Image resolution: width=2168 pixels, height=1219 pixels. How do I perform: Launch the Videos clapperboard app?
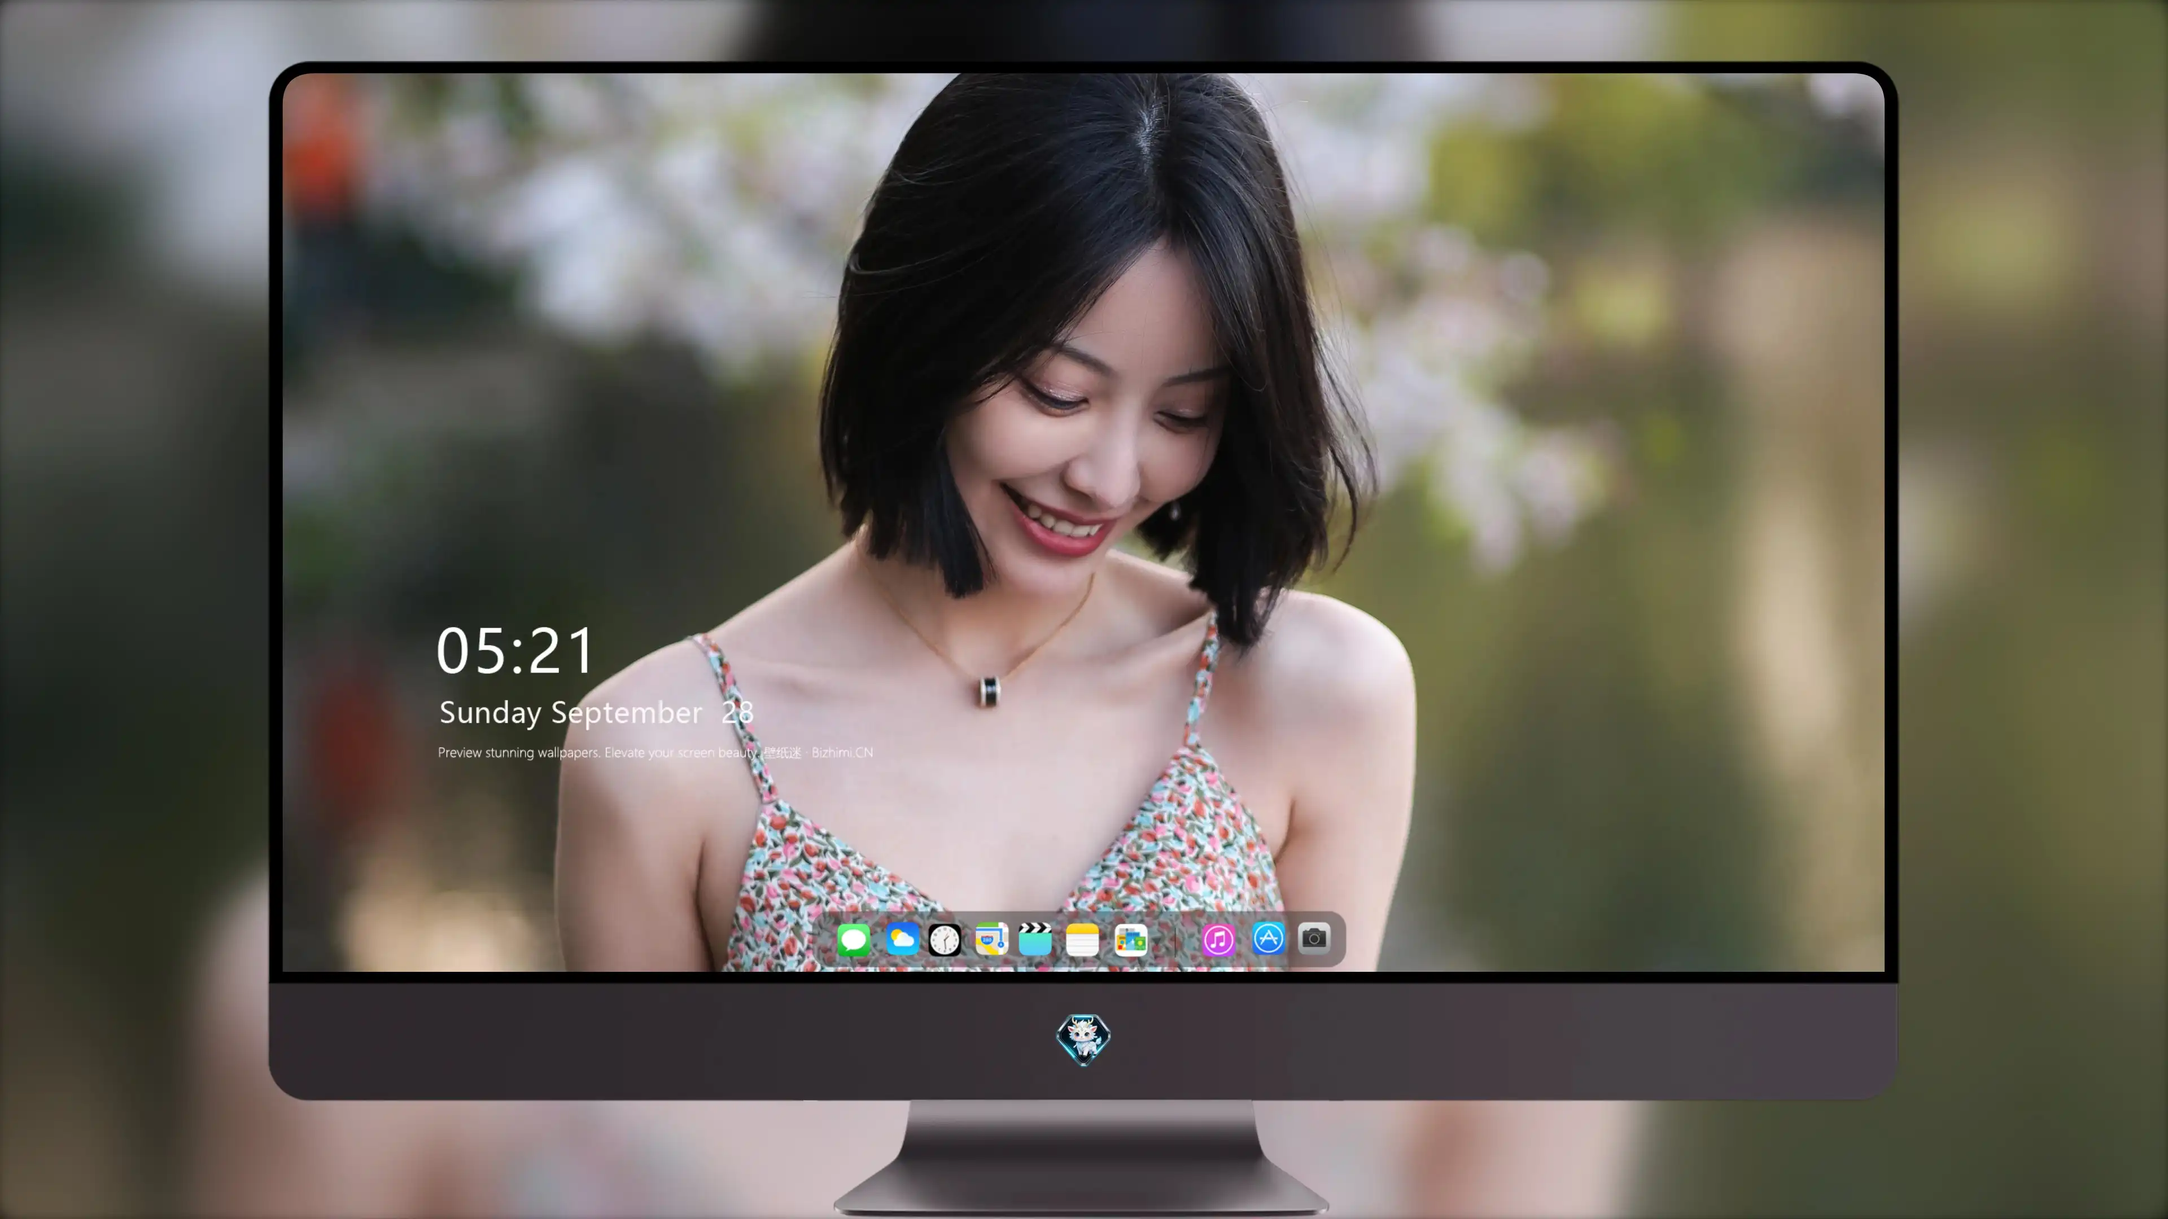pos(1035,939)
